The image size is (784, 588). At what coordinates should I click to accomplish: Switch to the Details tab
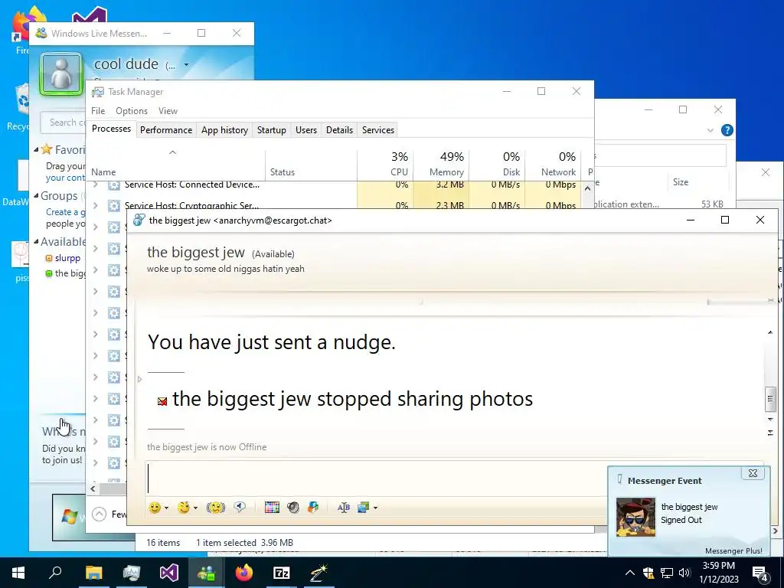(339, 130)
